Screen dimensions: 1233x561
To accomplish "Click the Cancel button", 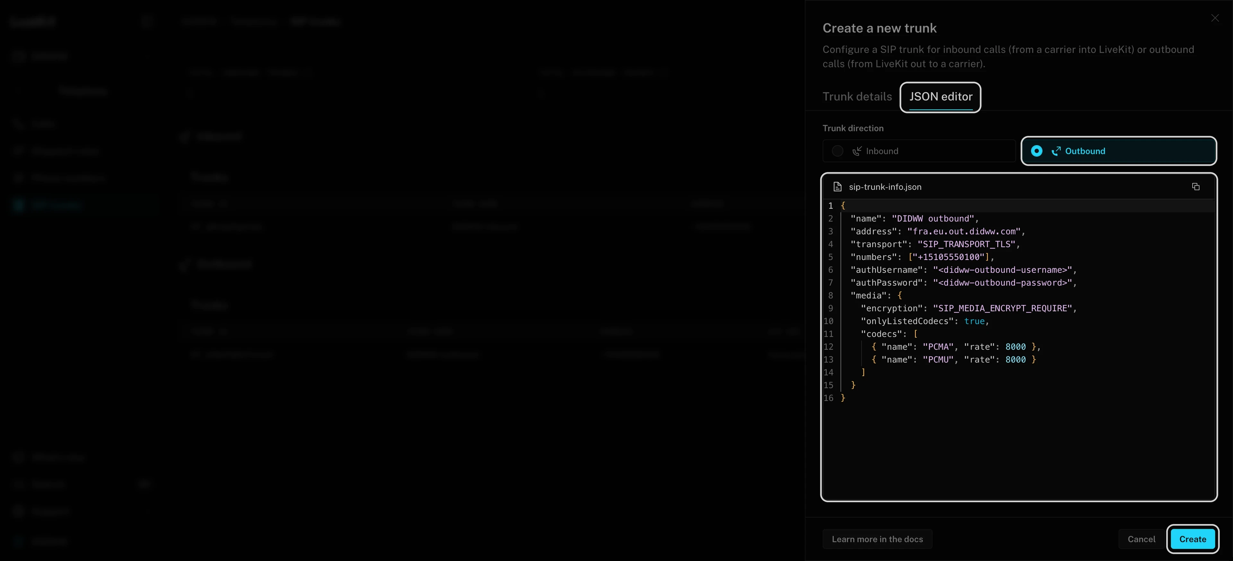I will [x=1141, y=539].
